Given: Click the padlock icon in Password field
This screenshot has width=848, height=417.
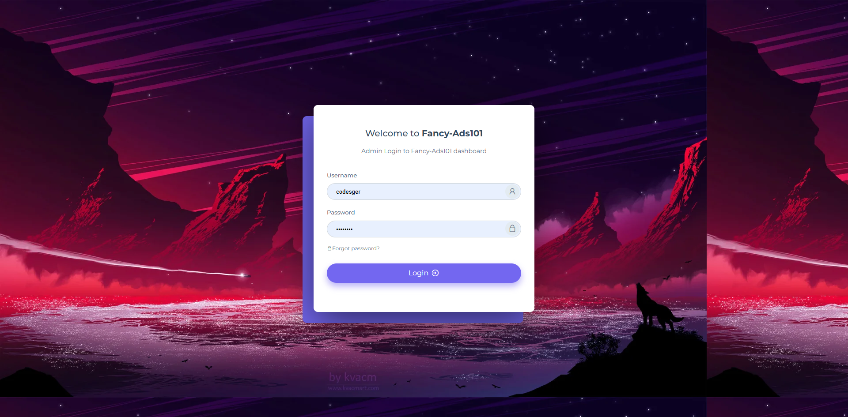Looking at the screenshot, I should tap(512, 229).
